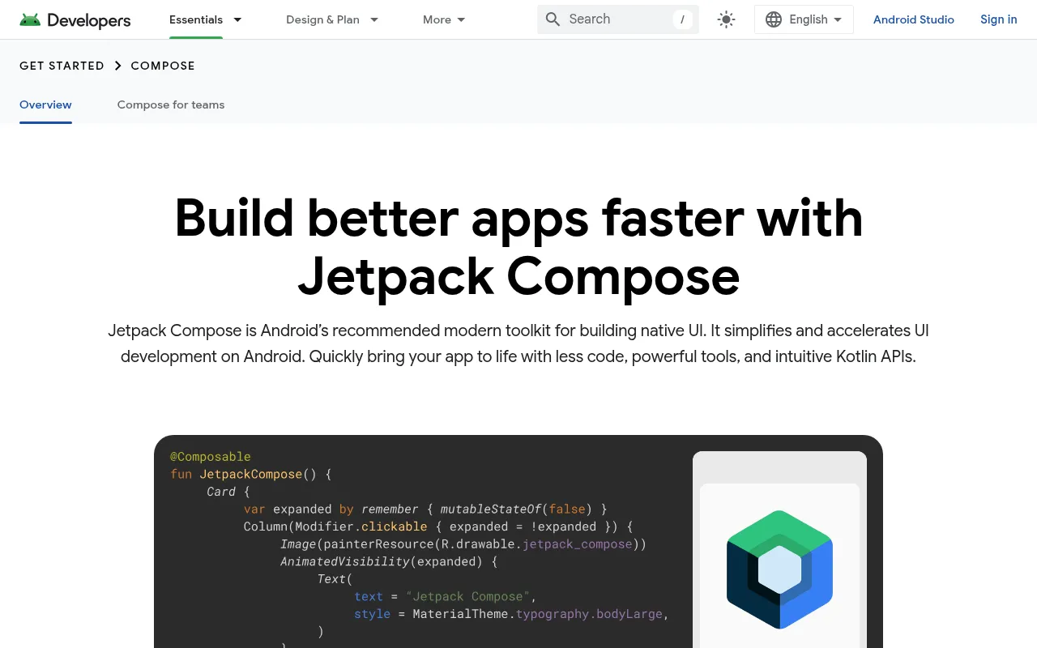The height and width of the screenshot is (648, 1037).
Task: Click the 'Jetpack Compose is Android's recommended' paragraph
Action: 518,343
